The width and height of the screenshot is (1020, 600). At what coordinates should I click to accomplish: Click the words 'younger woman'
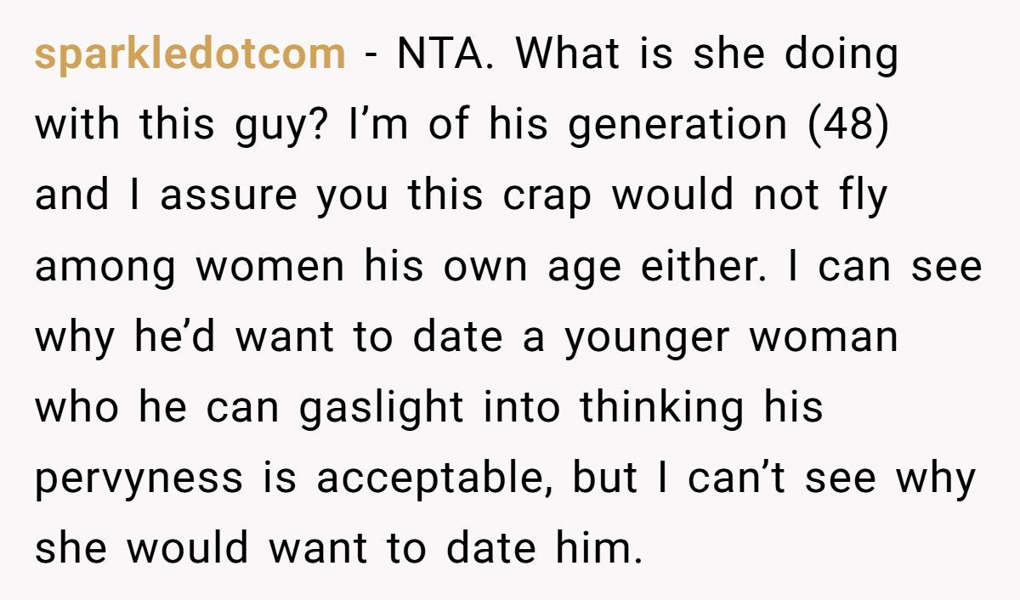[732, 338]
